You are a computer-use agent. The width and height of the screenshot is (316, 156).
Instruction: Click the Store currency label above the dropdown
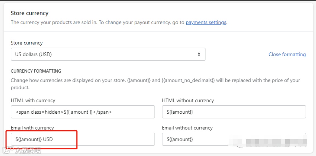27,43
